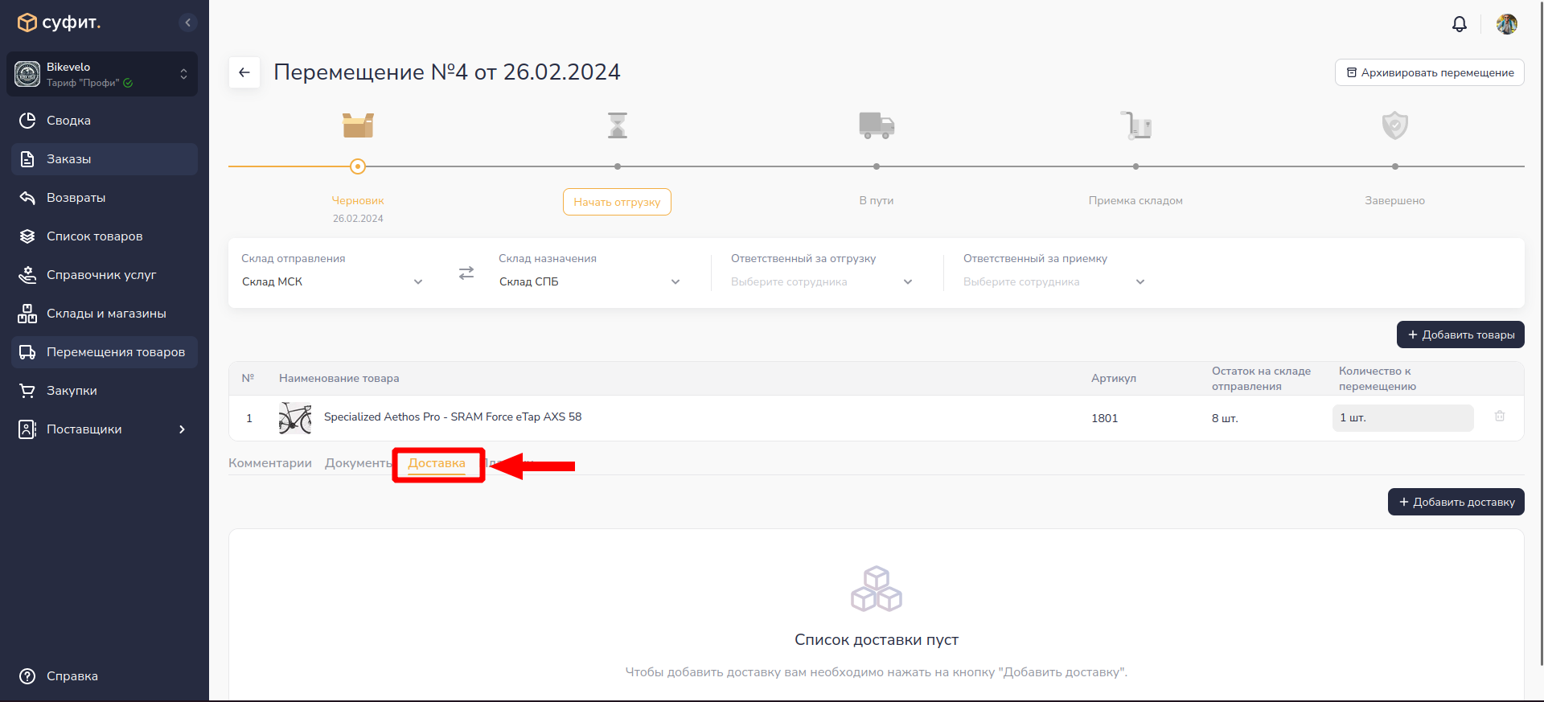1544x702 pixels.
Task: Open Перемещения товаров in the sidebar
Action: coord(105,352)
